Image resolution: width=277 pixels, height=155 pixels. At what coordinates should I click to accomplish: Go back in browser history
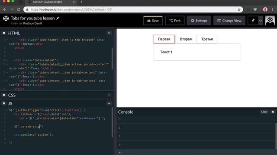(5, 9)
